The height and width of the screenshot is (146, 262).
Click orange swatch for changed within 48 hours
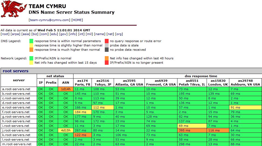coord(107,58)
